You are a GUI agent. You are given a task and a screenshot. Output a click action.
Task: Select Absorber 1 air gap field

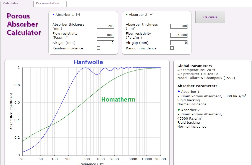tap(106, 43)
